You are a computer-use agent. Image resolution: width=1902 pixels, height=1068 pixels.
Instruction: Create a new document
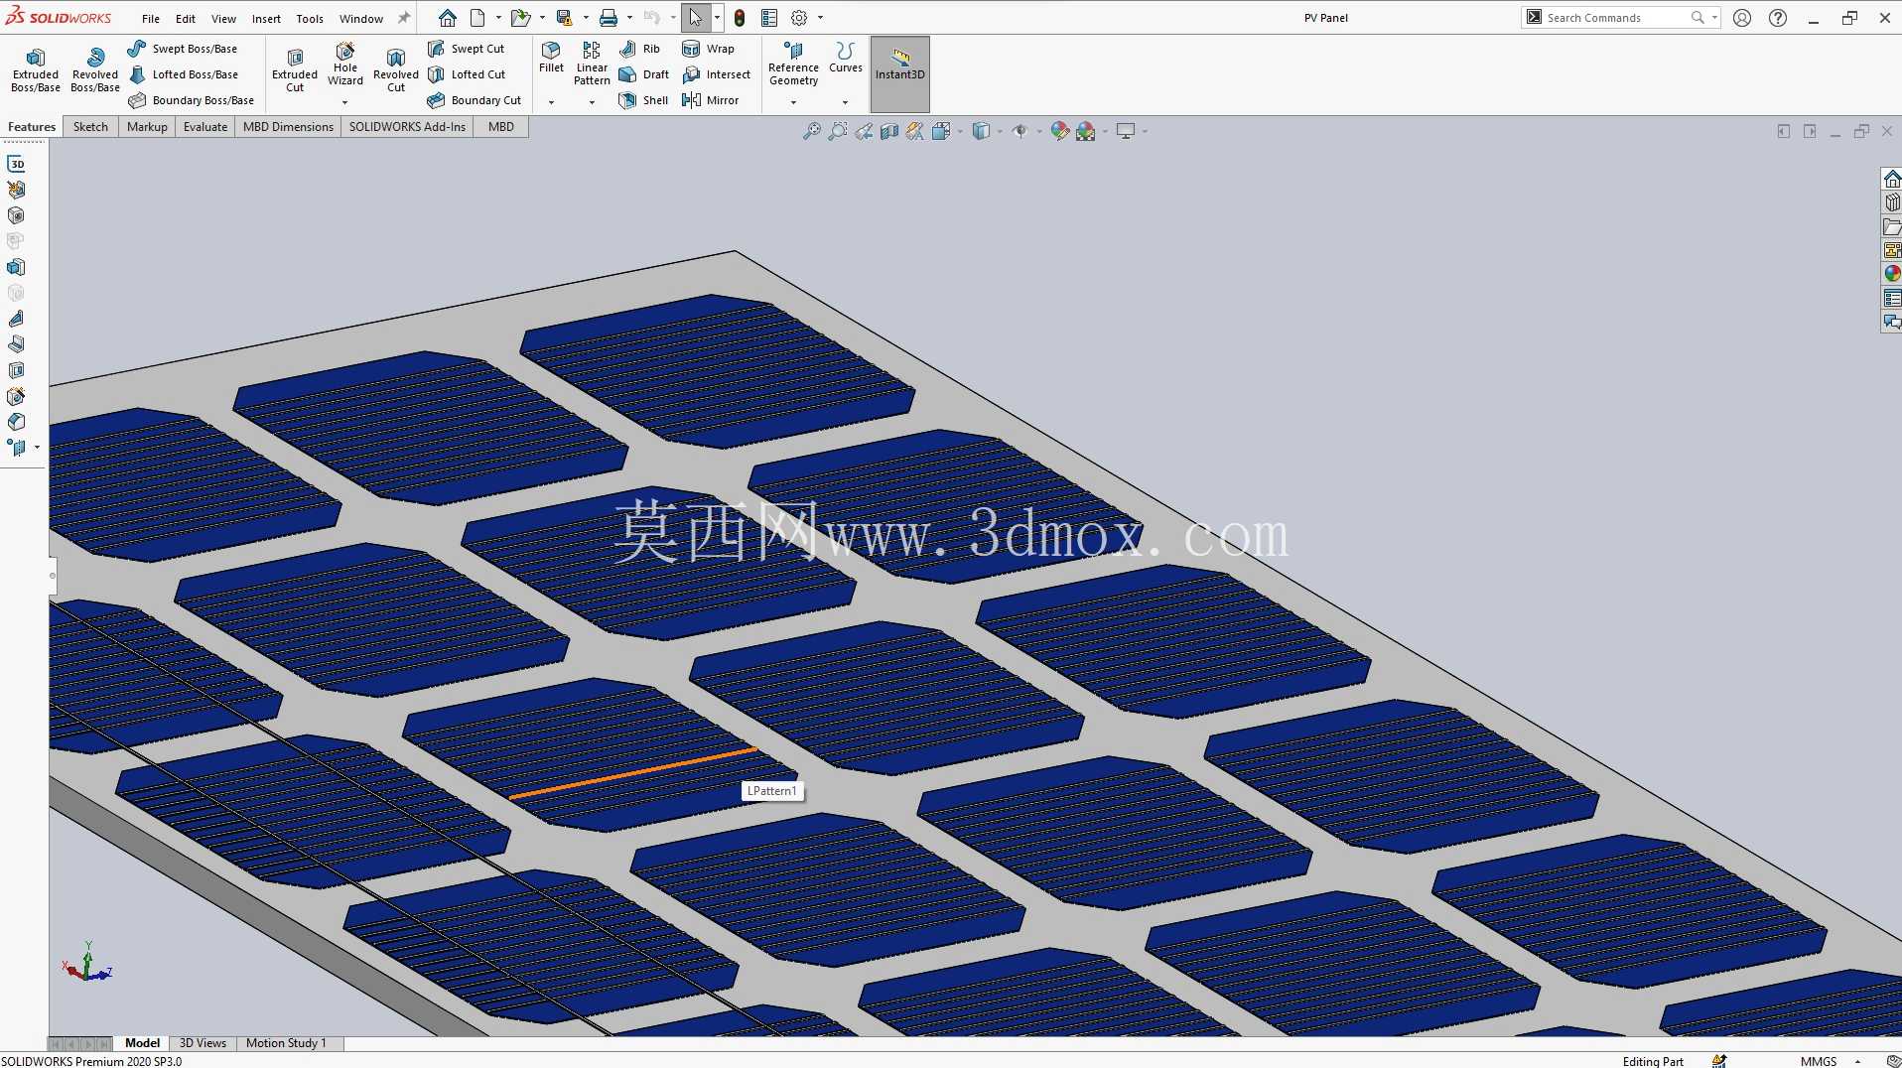click(x=477, y=18)
